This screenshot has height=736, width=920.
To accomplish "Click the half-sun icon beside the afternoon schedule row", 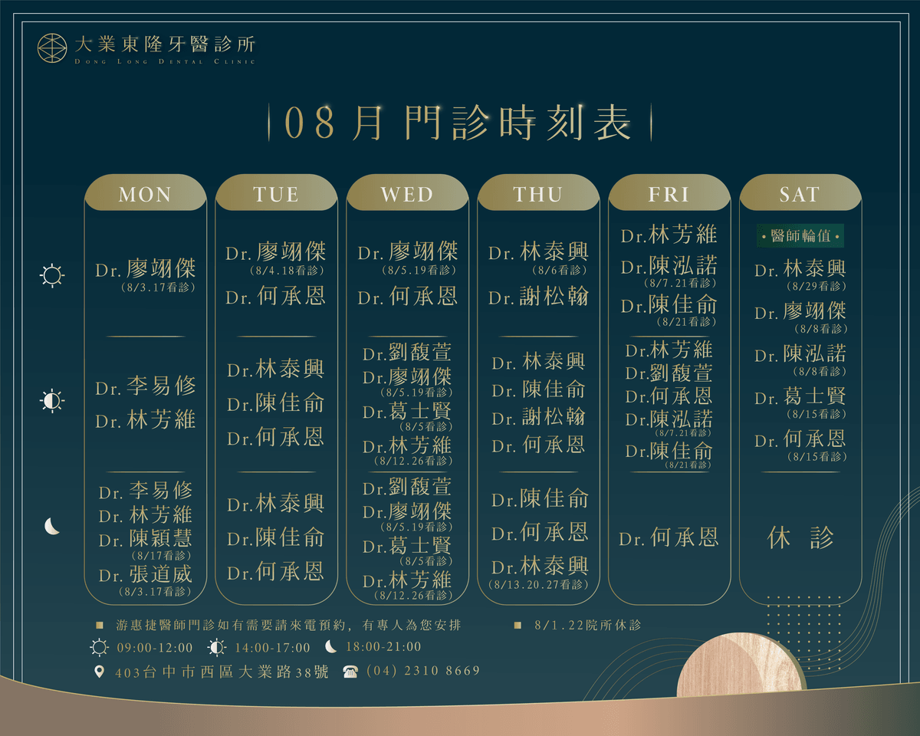I will (53, 400).
